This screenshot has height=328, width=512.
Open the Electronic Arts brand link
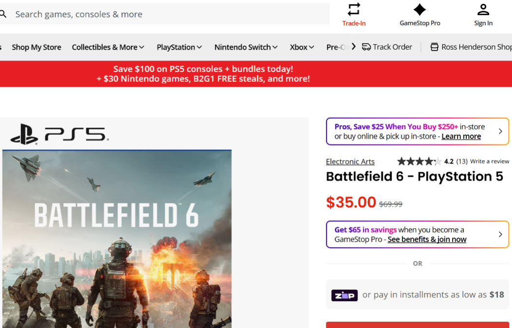(350, 162)
